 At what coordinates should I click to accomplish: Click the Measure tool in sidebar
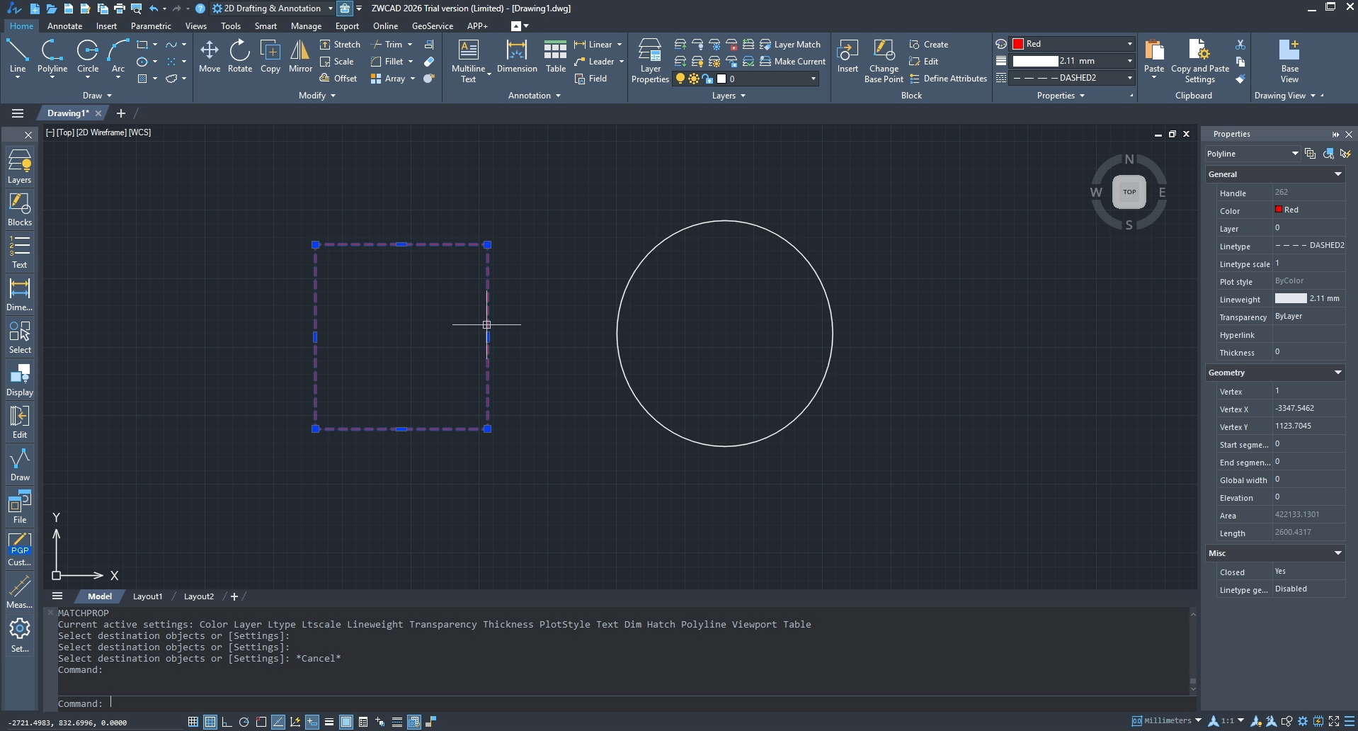coord(20,591)
